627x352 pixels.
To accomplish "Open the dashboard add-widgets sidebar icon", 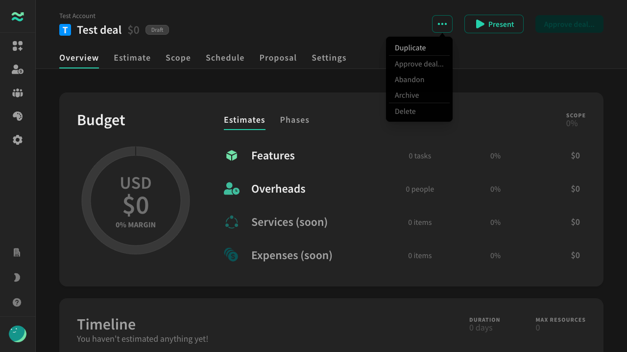I will (x=18, y=46).
